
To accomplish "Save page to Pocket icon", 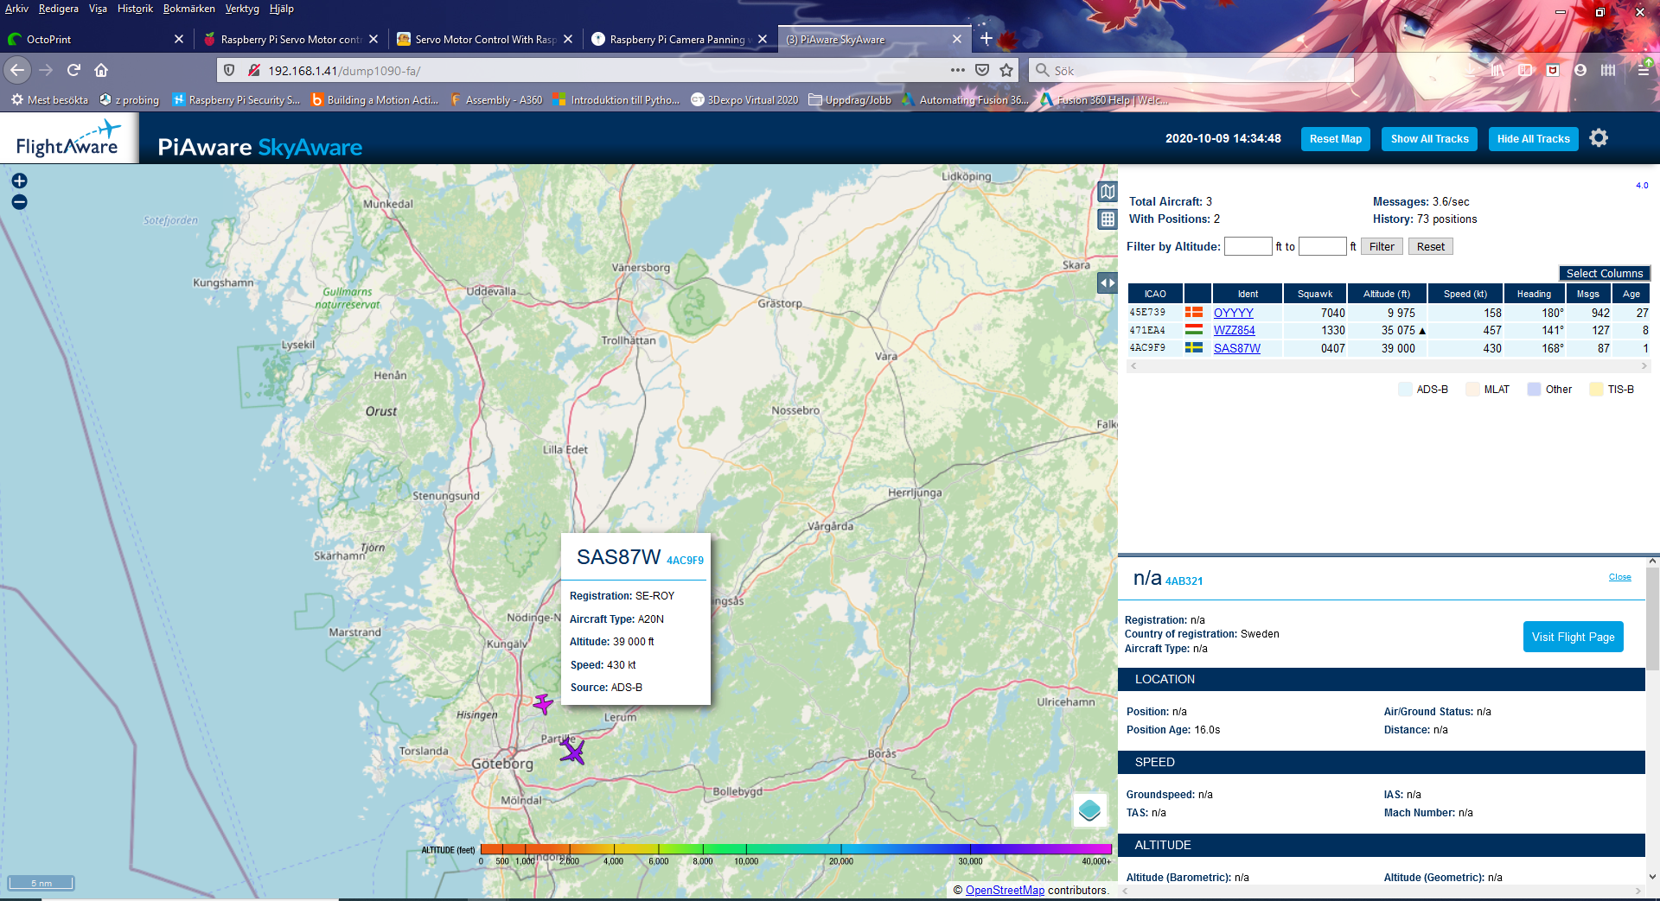I will tap(982, 70).
